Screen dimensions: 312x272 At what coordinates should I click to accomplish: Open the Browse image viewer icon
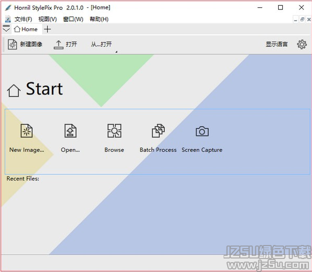(114, 131)
